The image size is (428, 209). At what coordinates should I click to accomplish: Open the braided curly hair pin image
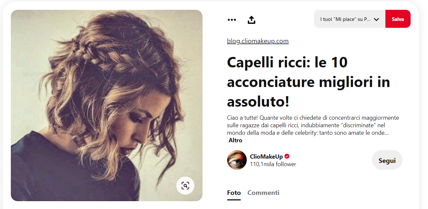point(107,105)
